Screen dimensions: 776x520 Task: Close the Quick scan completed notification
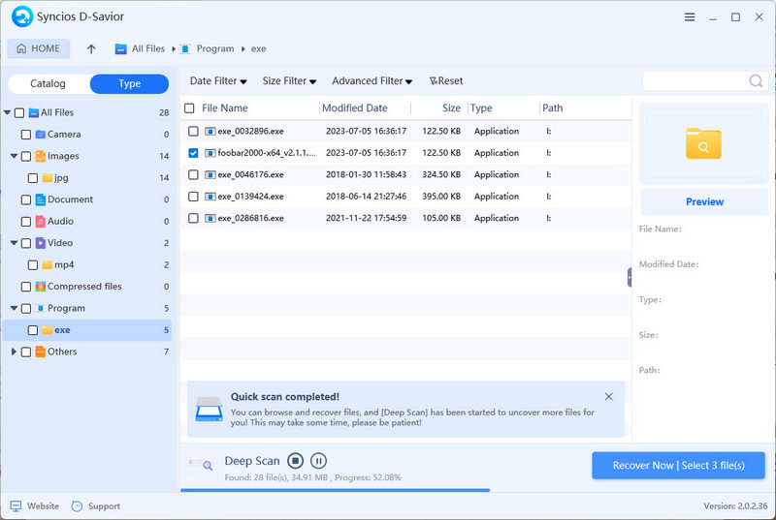coord(609,397)
